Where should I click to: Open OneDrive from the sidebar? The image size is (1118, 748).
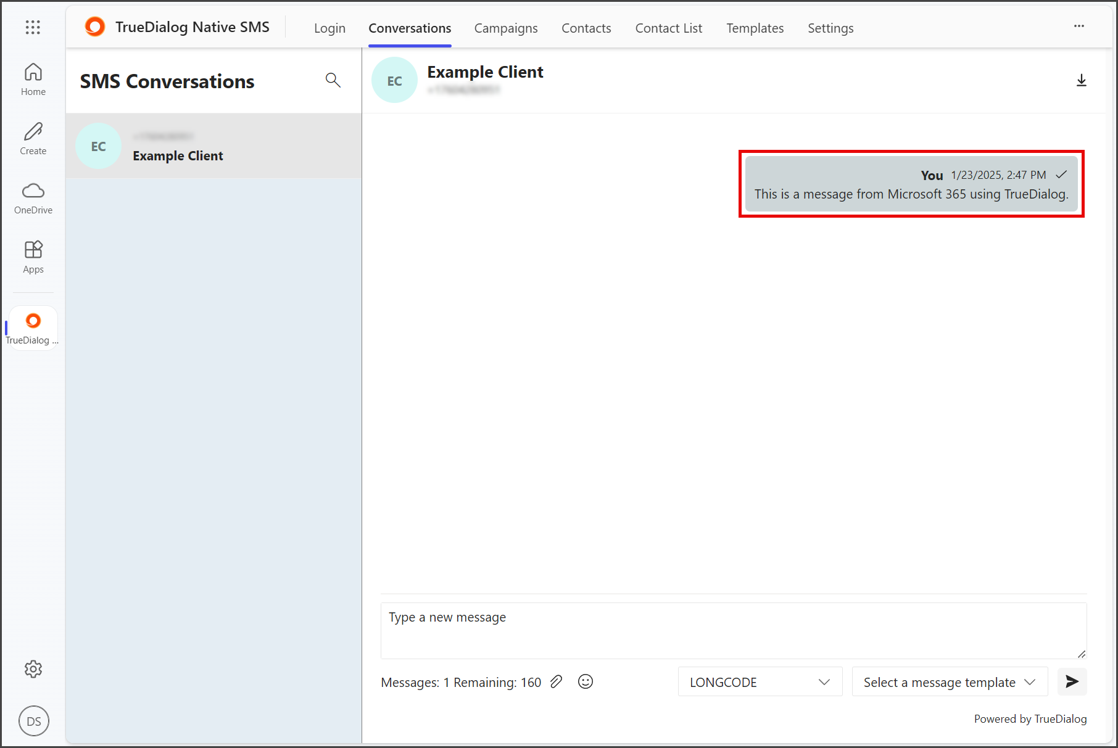[x=33, y=198]
